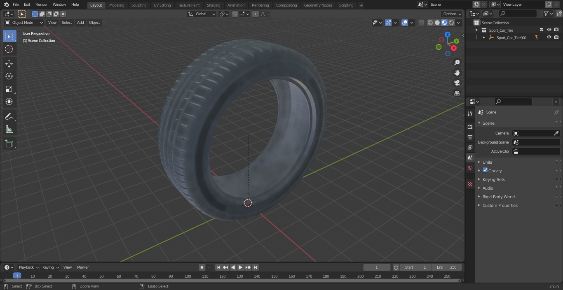The image size is (563, 290).
Task: Open the Global transform orientation dropdown
Action: [202, 14]
